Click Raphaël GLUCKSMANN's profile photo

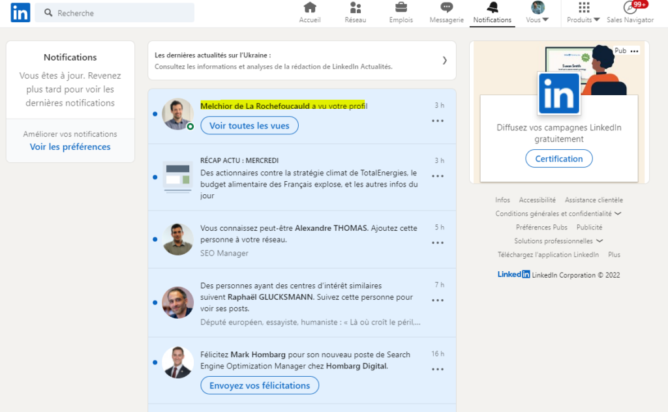177,302
